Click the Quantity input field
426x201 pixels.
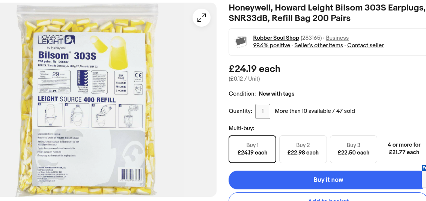[x=263, y=111]
